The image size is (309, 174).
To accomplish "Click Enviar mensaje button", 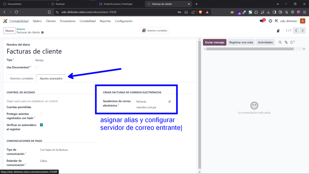I will (x=215, y=42).
